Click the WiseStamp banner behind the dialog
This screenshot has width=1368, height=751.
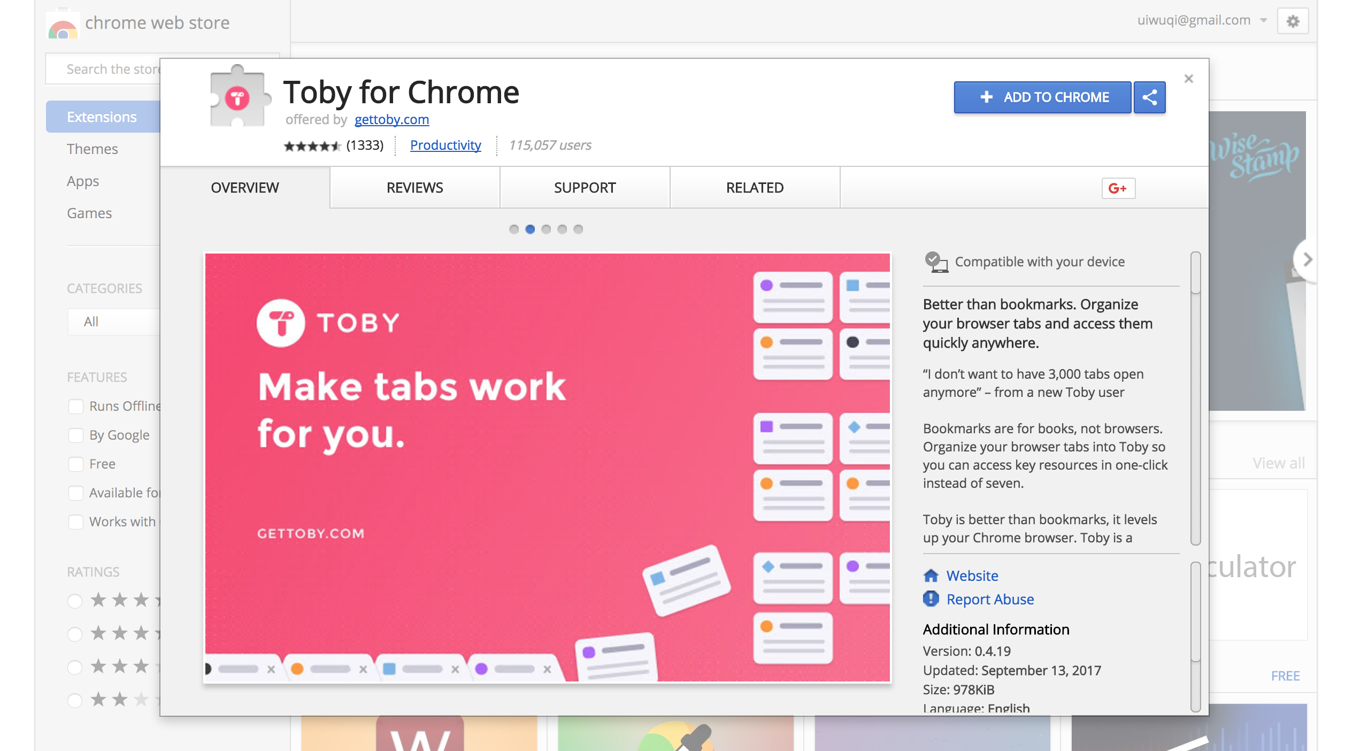[x=1257, y=261]
